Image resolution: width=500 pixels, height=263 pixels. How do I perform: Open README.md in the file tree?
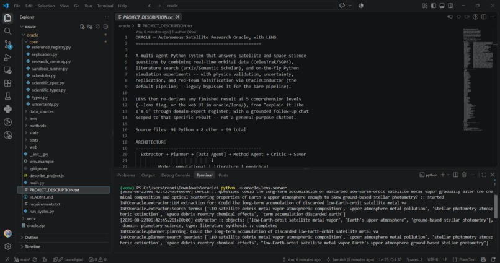click(41, 197)
